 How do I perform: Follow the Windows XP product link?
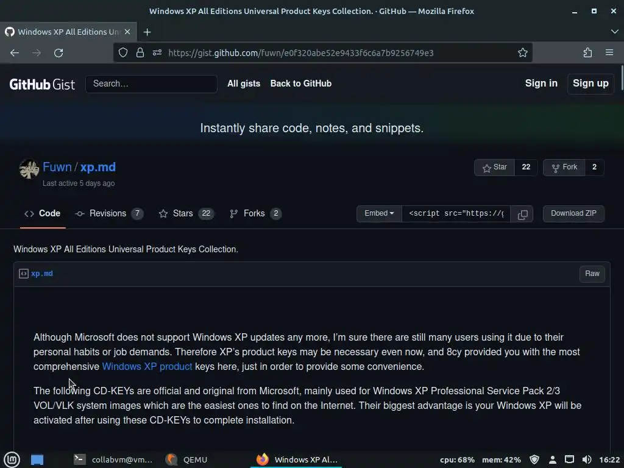147,366
